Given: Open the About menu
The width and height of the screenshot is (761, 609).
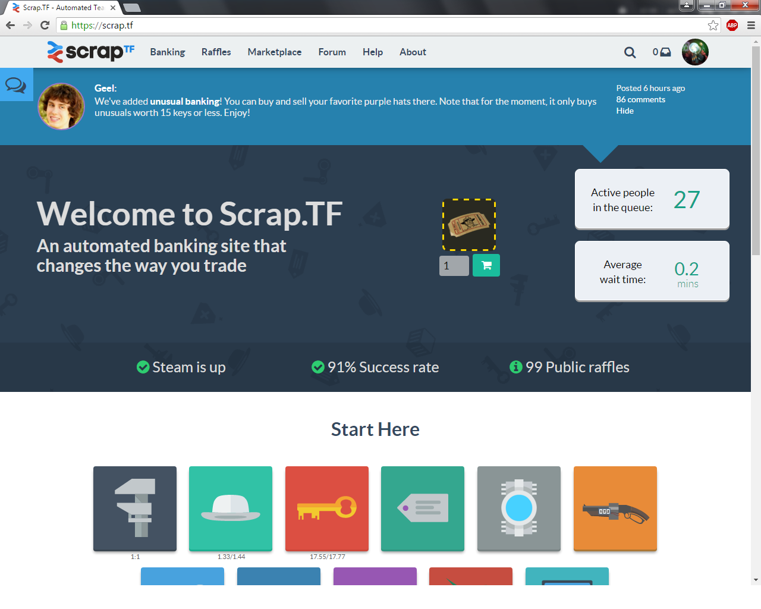Looking at the screenshot, I should 413,52.
